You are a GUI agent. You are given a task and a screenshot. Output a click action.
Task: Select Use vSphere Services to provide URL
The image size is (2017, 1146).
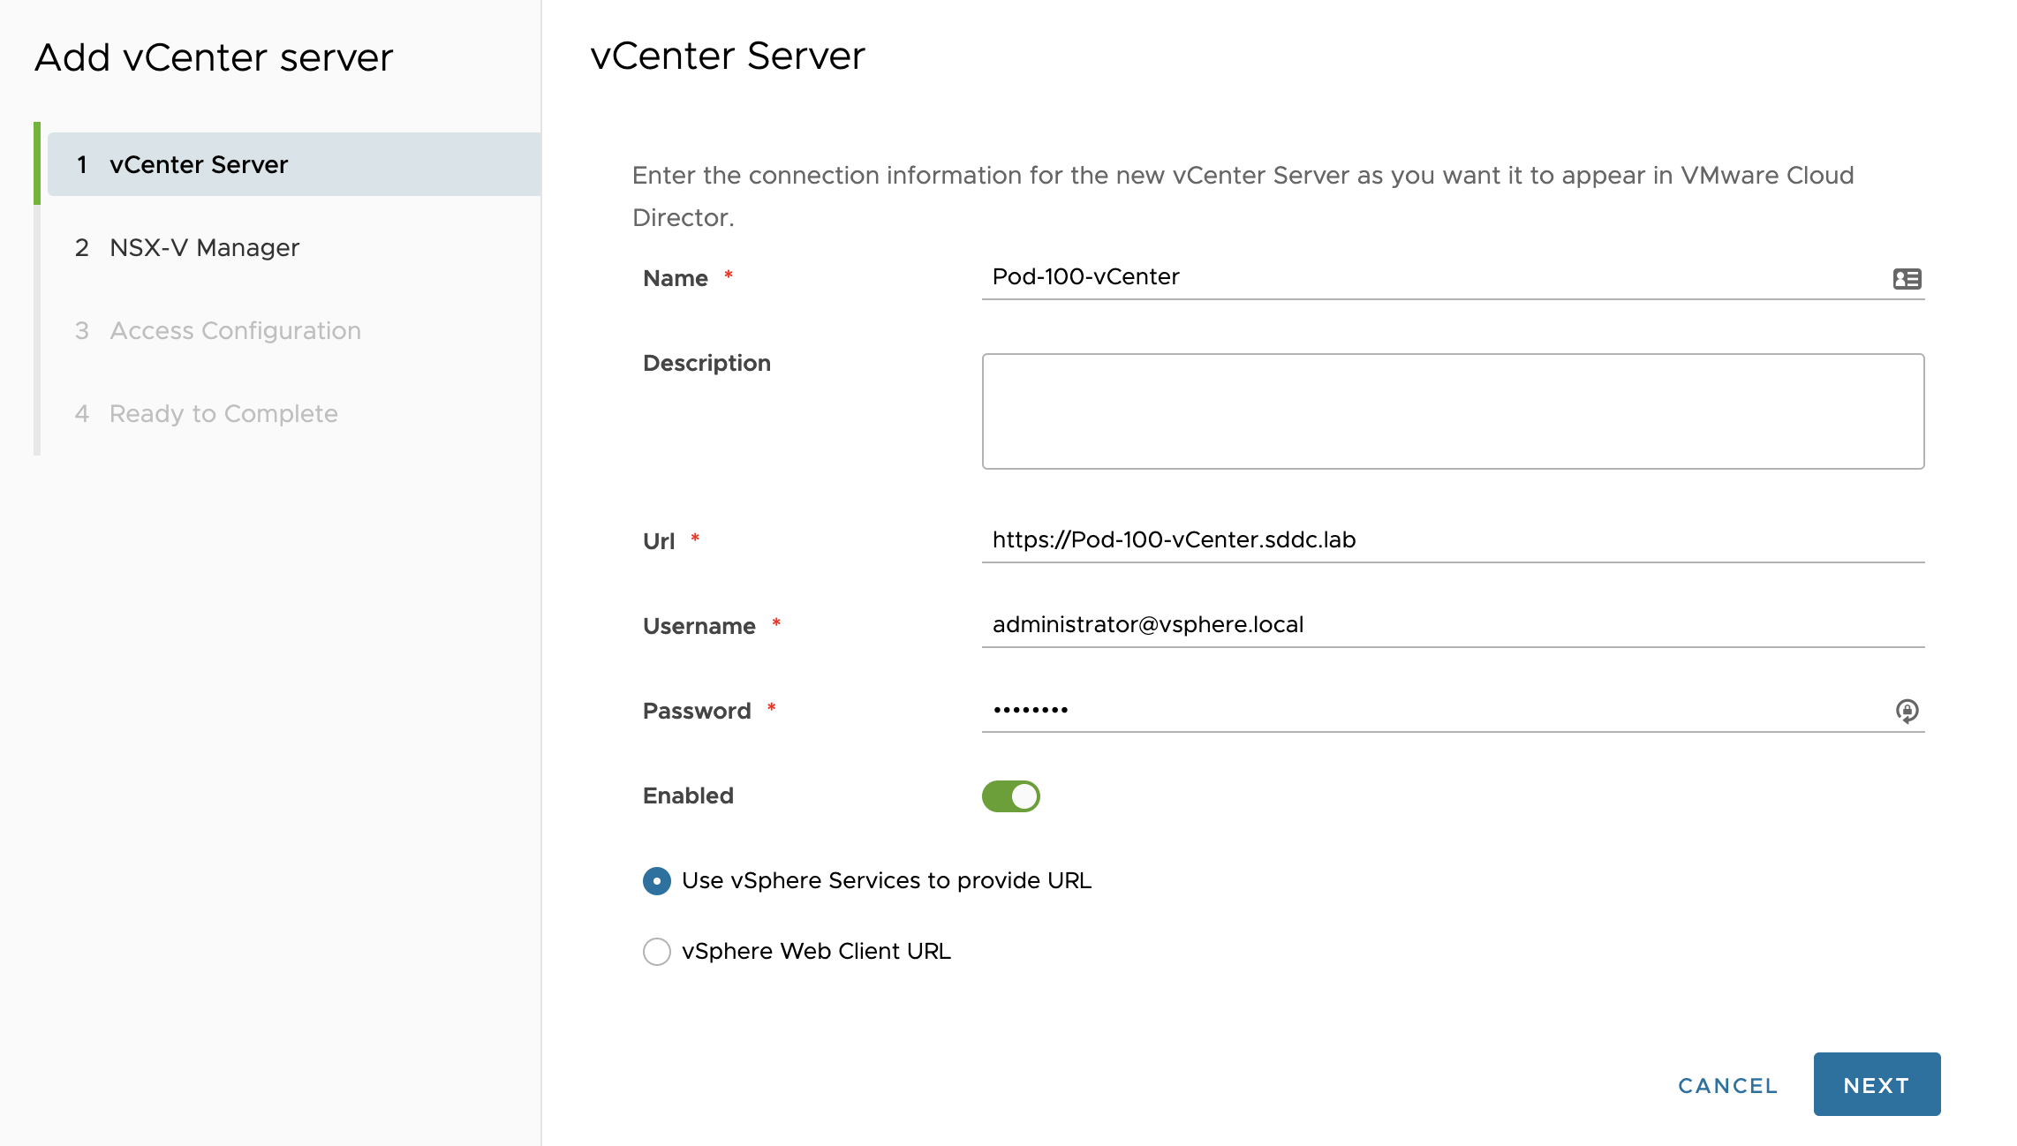pos(657,881)
